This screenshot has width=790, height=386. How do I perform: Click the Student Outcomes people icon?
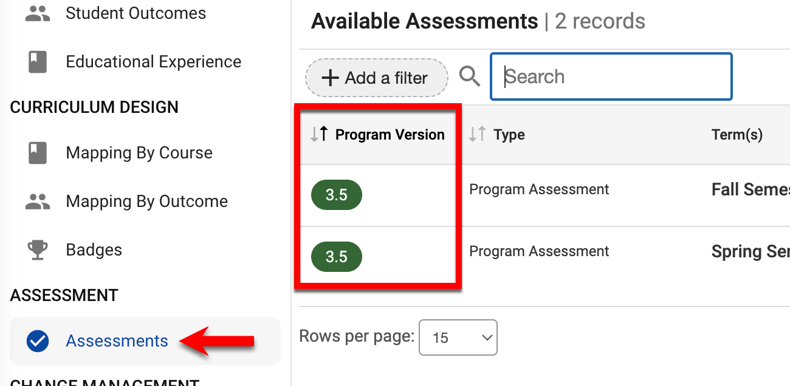coord(38,13)
